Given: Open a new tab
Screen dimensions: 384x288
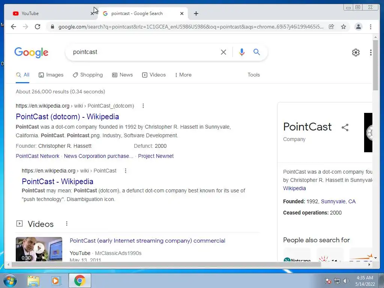Looking at the screenshot, I should tap(196, 13).
